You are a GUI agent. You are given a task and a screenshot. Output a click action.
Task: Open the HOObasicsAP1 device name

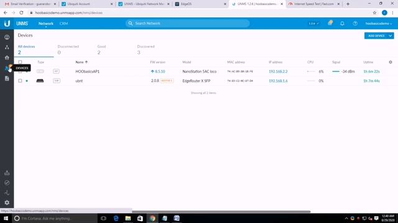87,72
